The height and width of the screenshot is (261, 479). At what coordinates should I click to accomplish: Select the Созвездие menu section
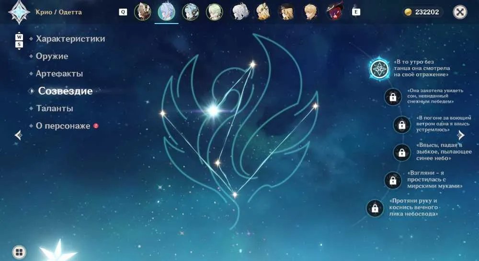pos(65,91)
